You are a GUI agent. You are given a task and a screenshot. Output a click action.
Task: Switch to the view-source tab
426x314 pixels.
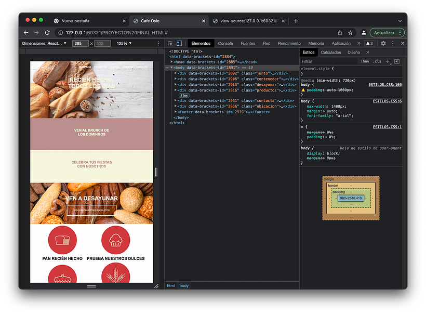(x=249, y=21)
